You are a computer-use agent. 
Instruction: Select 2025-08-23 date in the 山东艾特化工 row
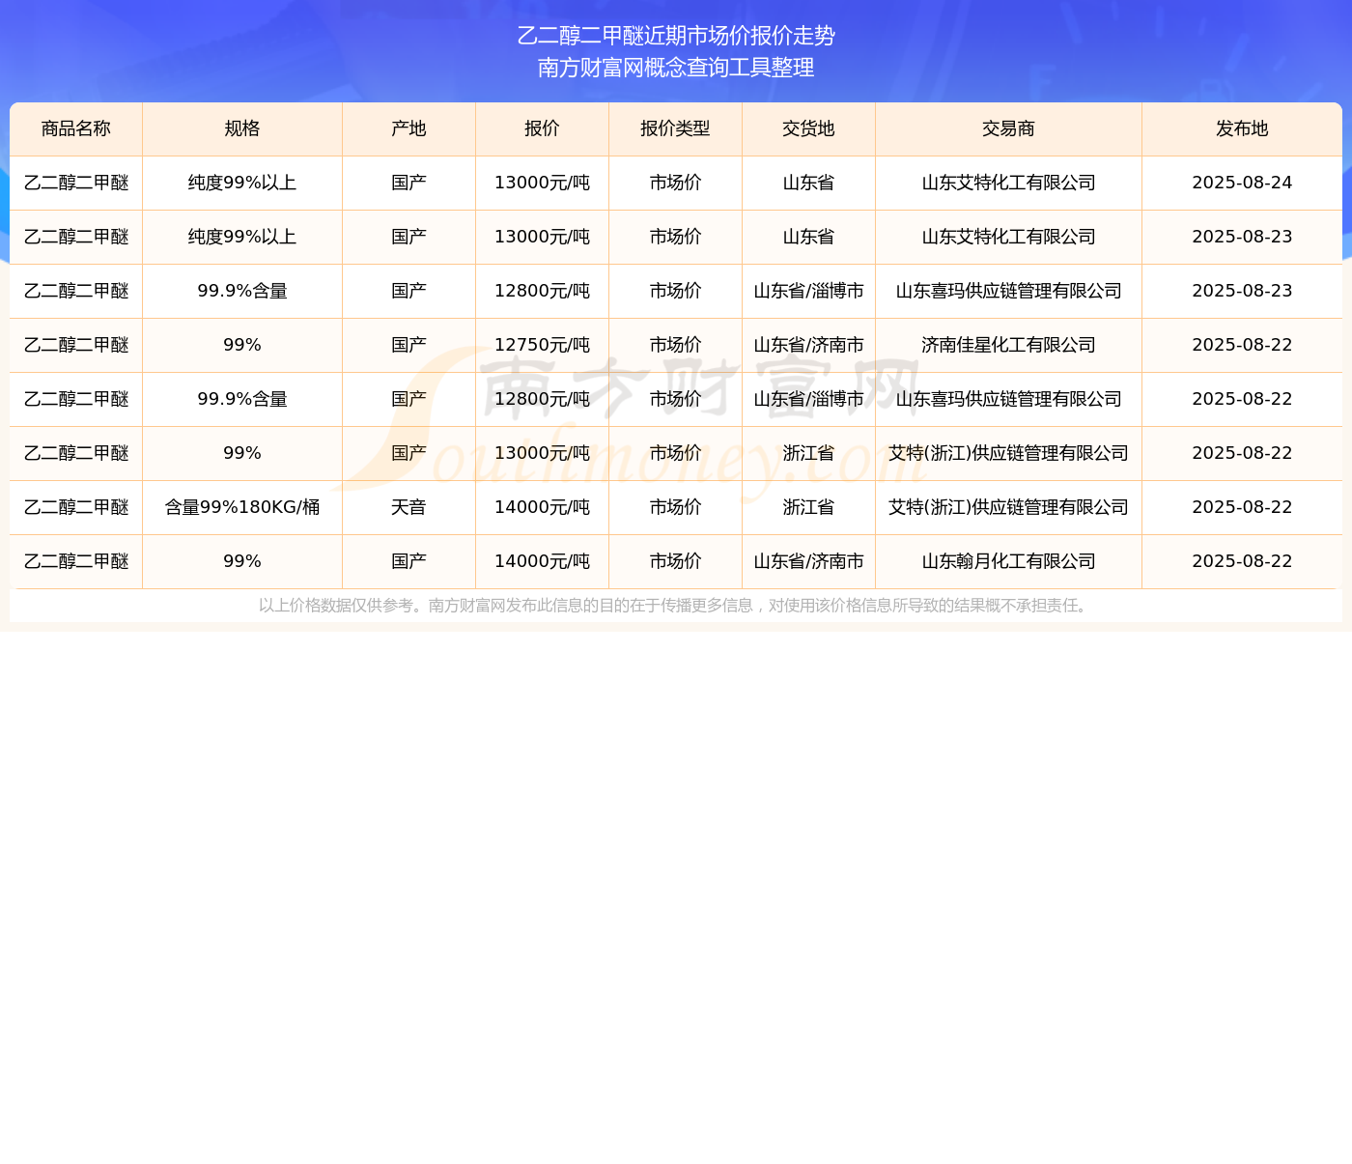pyautogui.click(x=1242, y=237)
